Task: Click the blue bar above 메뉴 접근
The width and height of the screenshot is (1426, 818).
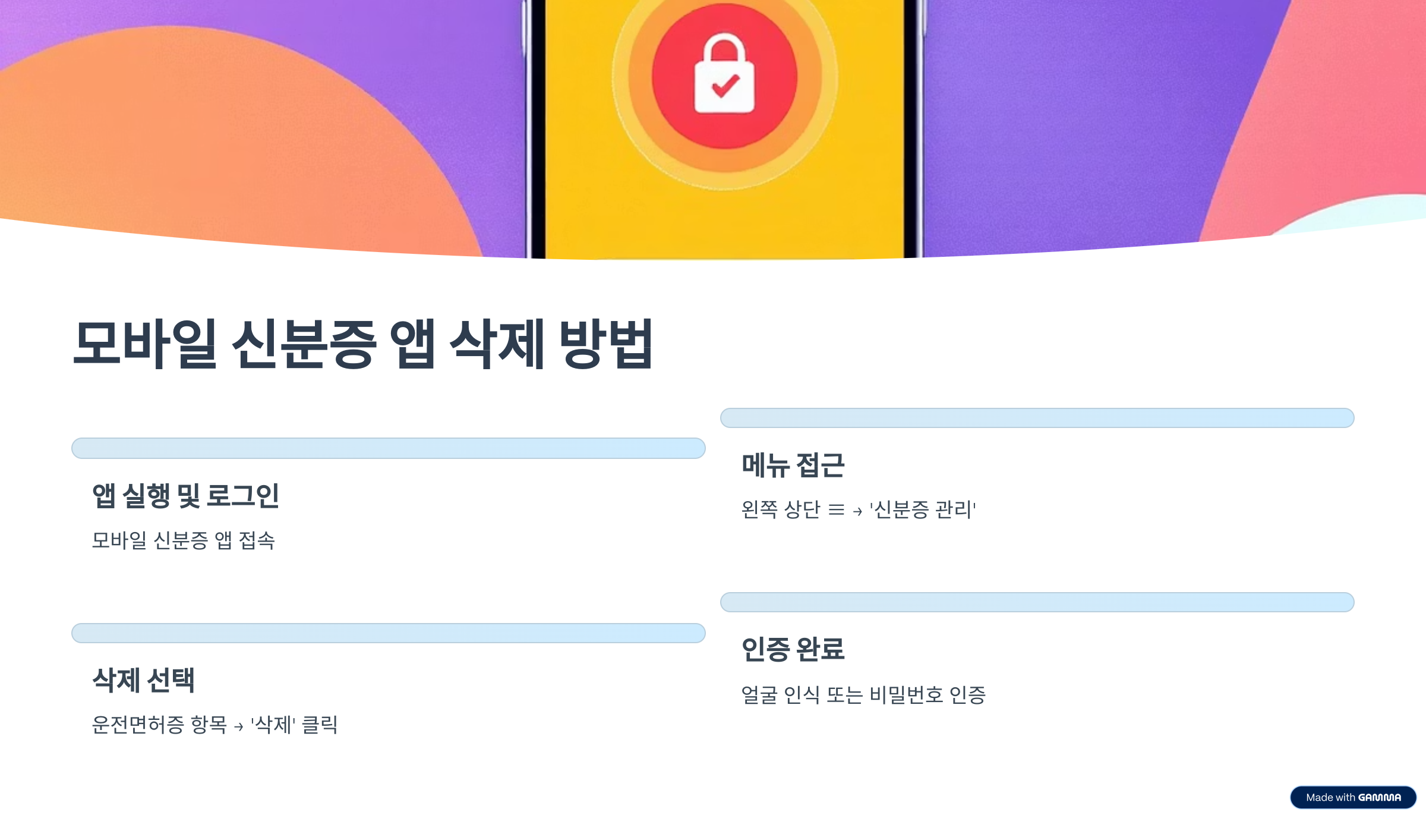Action: [x=1037, y=418]
